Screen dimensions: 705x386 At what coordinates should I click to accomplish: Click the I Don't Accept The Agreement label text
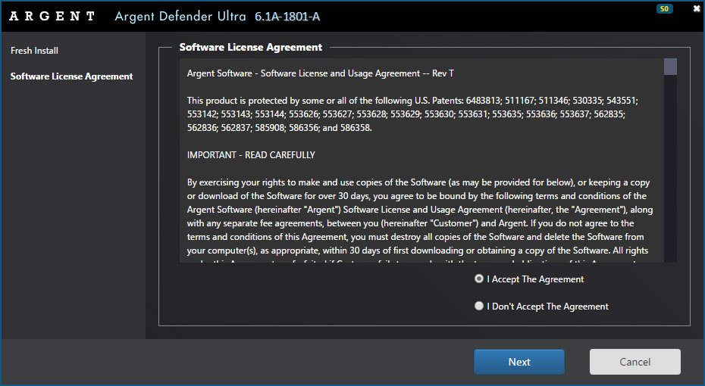coord(547,307)
